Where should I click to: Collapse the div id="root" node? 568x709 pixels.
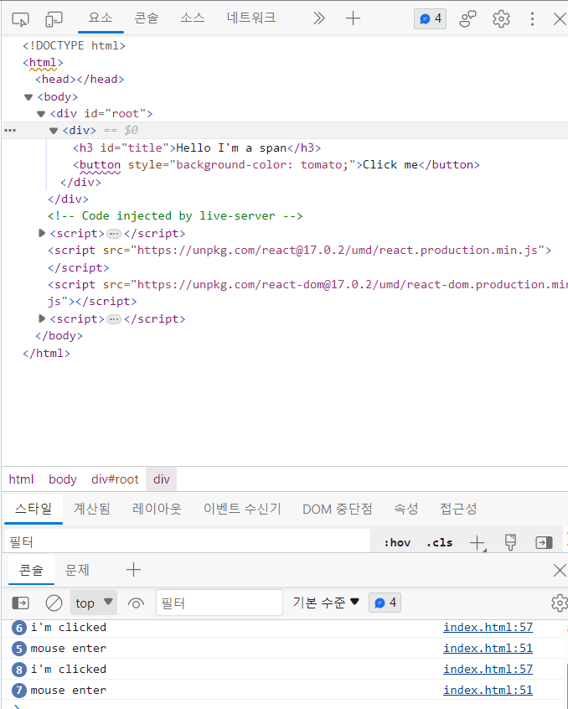coord(41,113)
